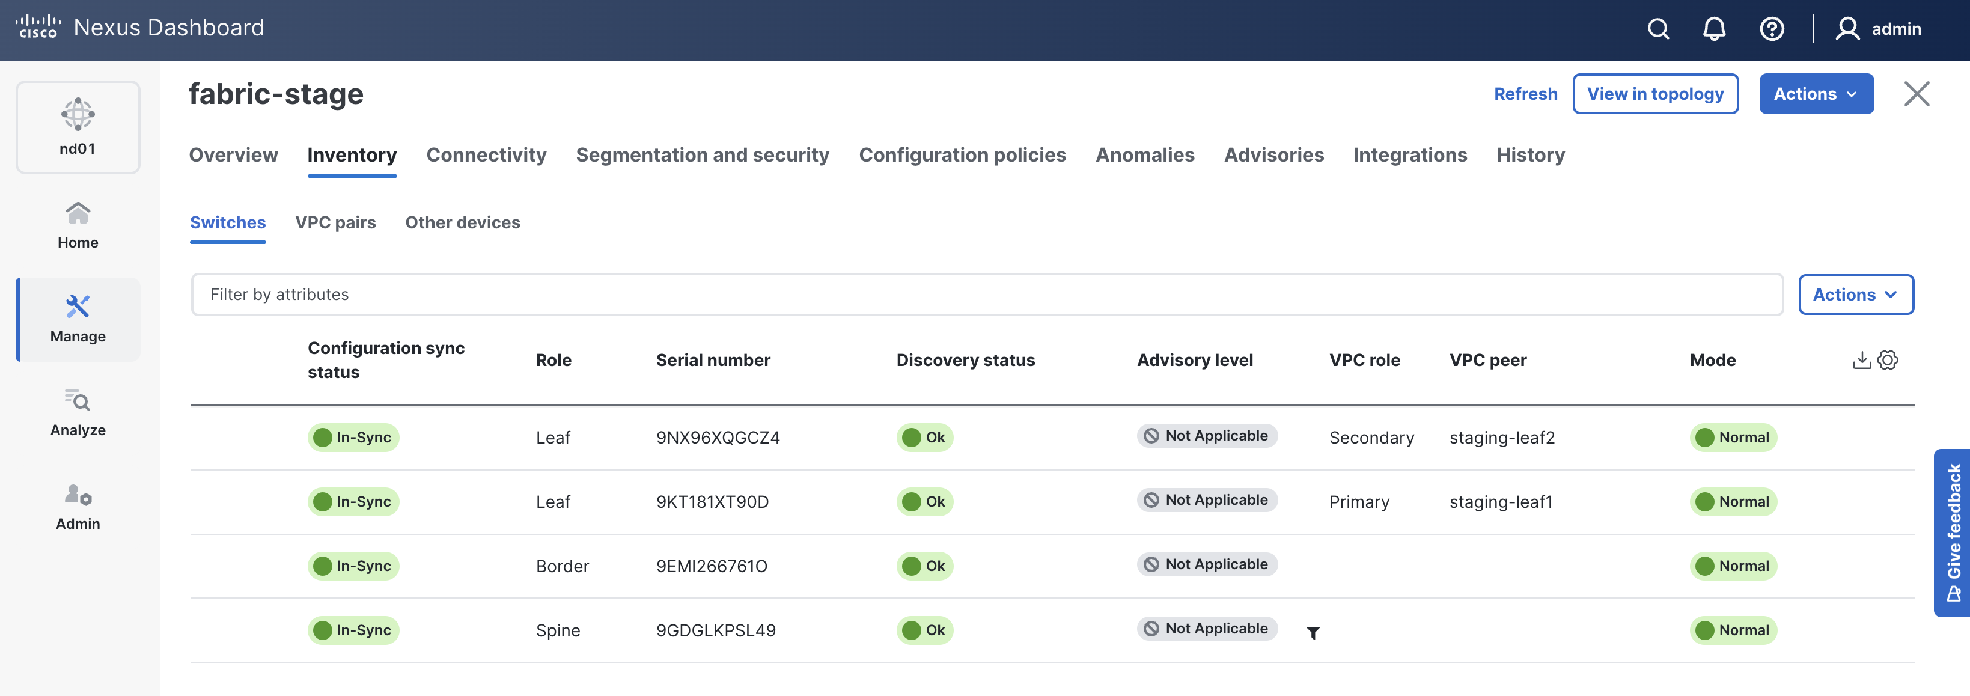1970x696 pixels.
Task: Click the notifications bell icon
Action: point(1714,29)
